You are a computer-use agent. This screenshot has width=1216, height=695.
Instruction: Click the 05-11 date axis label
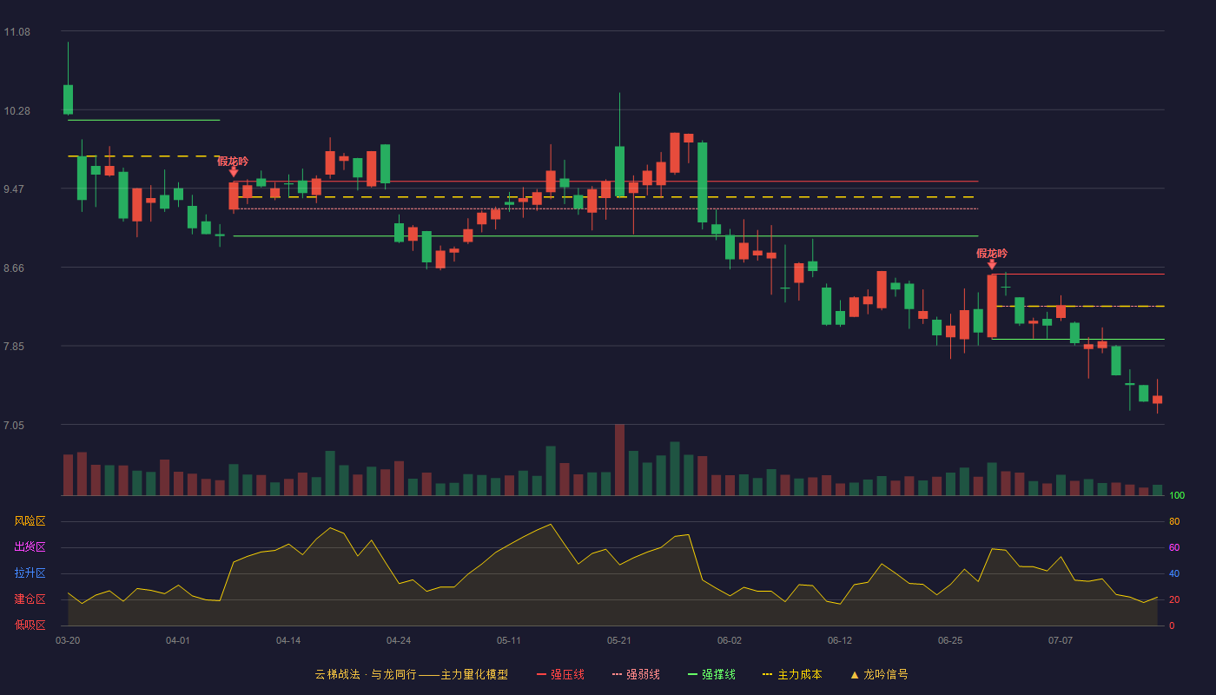(509, 640)
